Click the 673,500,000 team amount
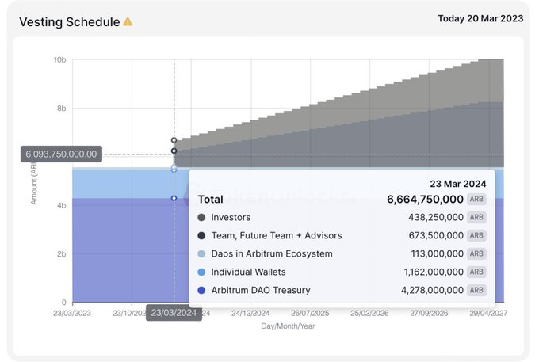 click(436, 235)
